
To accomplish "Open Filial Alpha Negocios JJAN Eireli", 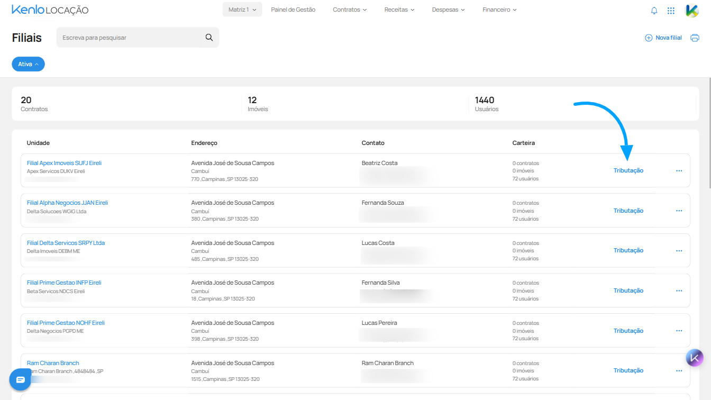I will [x=67, y=203].
